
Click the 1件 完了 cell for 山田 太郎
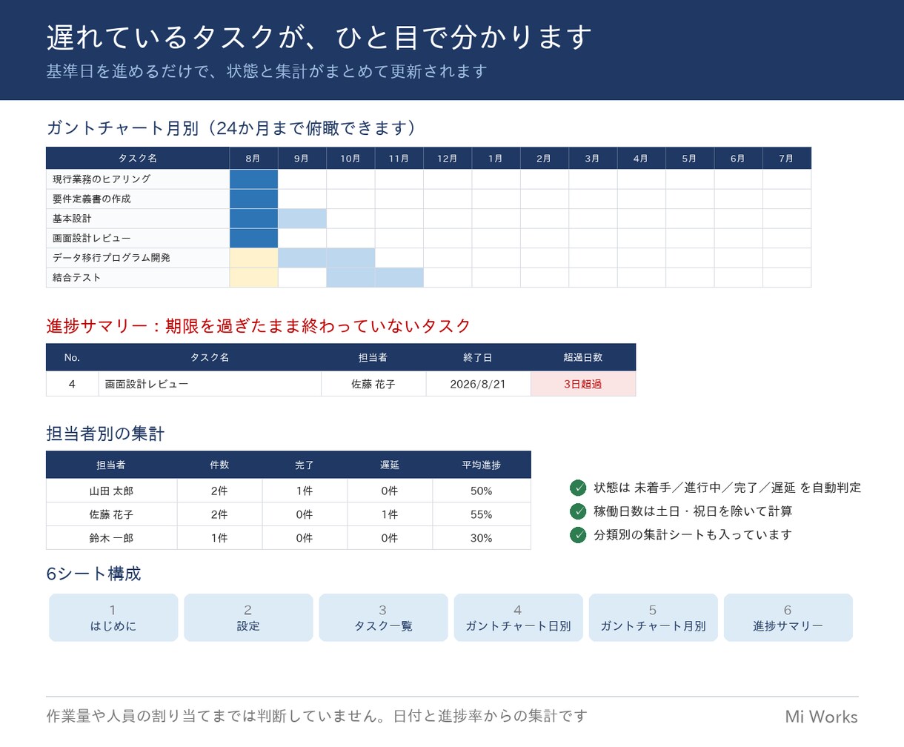click(x=305, y=491)
